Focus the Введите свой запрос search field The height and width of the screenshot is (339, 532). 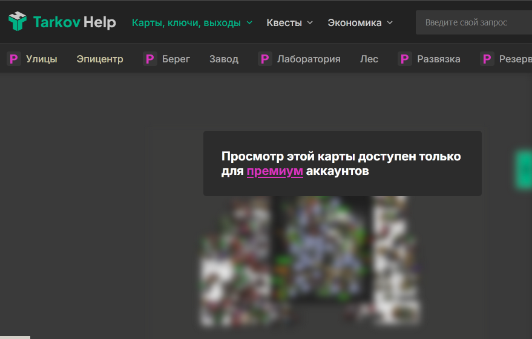point(474,22)
